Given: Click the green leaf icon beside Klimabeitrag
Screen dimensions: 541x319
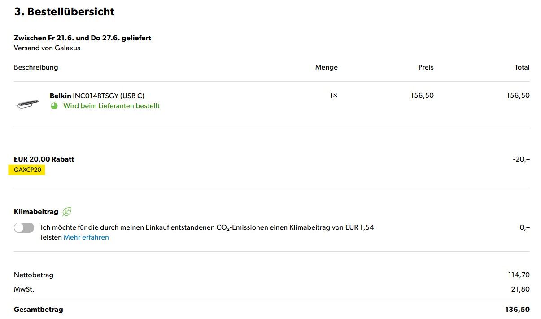Looking at the screenshot, I should [x=67, y=212].
